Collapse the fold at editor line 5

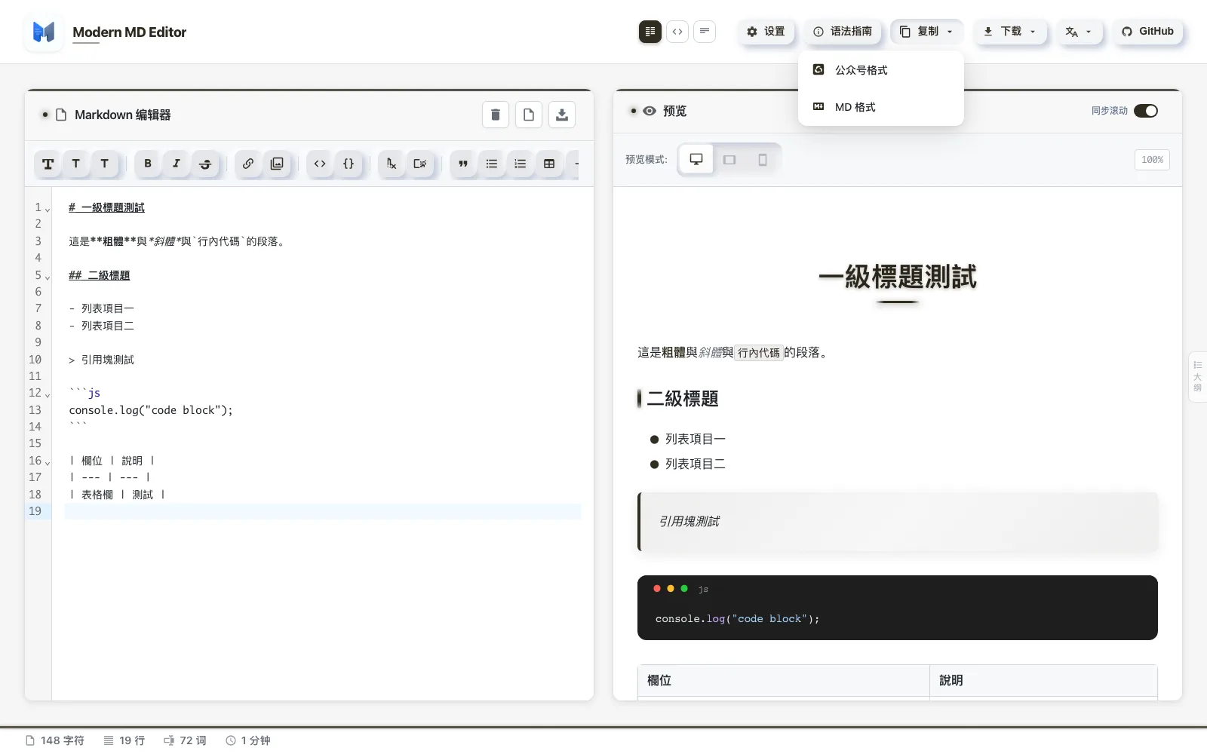48,277
